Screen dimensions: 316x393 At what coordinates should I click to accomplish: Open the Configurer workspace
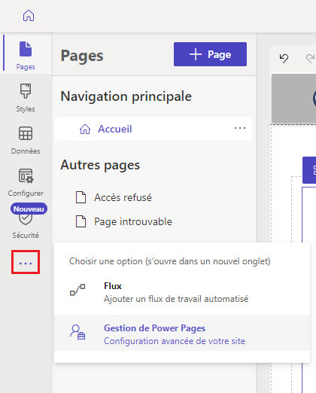pyautogui.click(x=26, y=182)
